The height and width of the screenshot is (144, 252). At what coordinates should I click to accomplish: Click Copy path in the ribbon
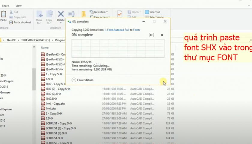point(18,17)
